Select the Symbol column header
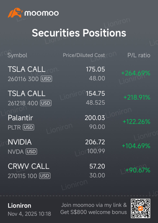Screen dimensions: 158x223 (x=17, y=55)
